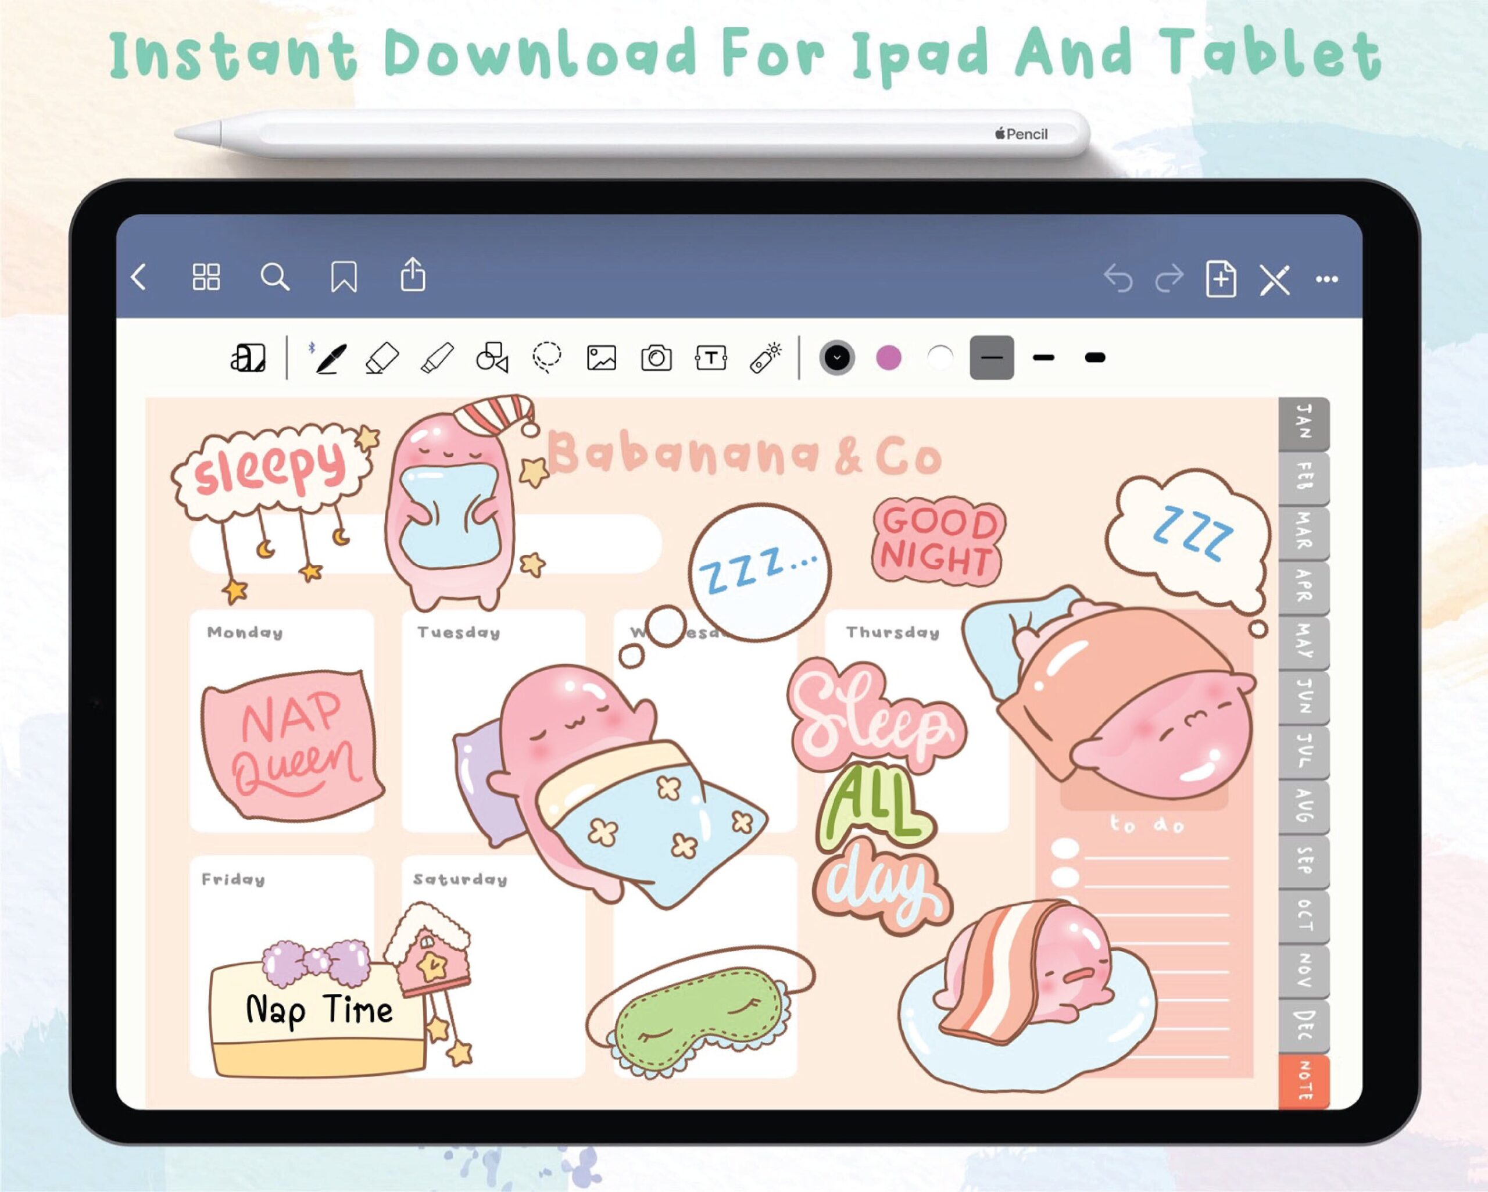This screenshot has width=1488, height=1192.
Task: Undo the last action
Action: coord(1117,278)
